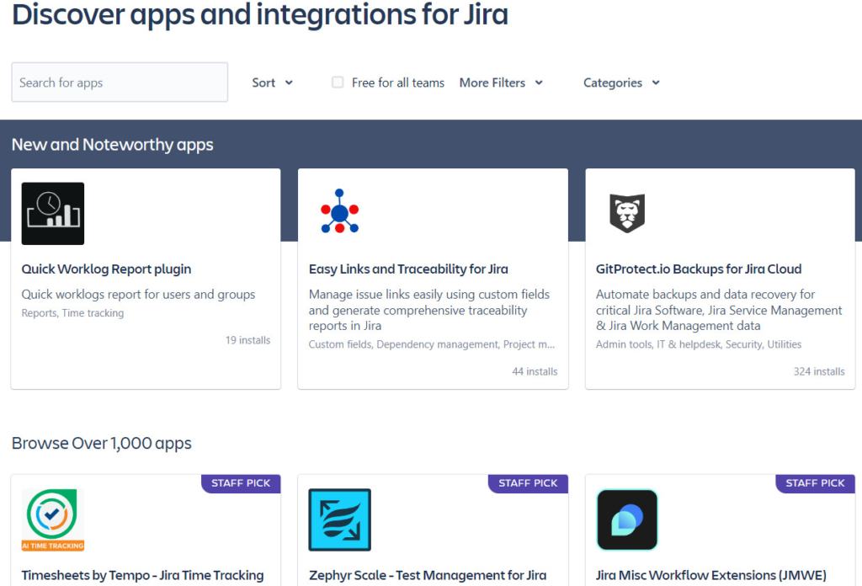The width and height of the screenshot is (862, 586).
Task: Expand the More Filters dropdown
Action: tap(501, 83)
